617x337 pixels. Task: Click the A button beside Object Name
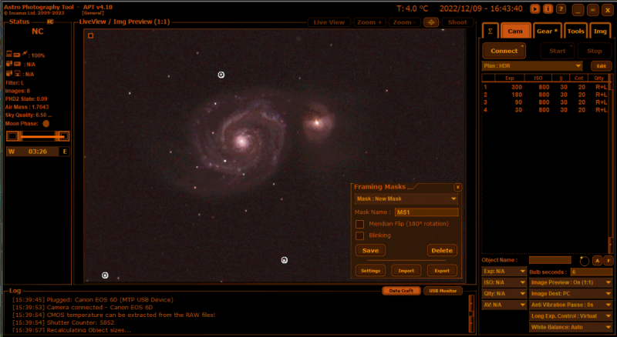coord(597,261)
